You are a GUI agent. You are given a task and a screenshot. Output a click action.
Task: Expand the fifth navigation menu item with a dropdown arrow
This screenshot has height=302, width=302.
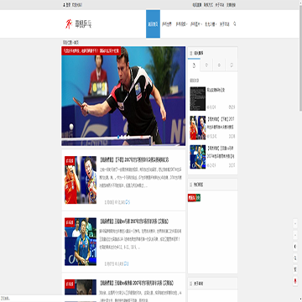pyautogui.click(x=211, y=24)
